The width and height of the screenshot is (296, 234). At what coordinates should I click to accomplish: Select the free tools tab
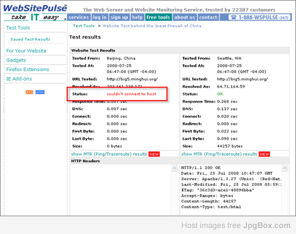(x=158, y=17)
